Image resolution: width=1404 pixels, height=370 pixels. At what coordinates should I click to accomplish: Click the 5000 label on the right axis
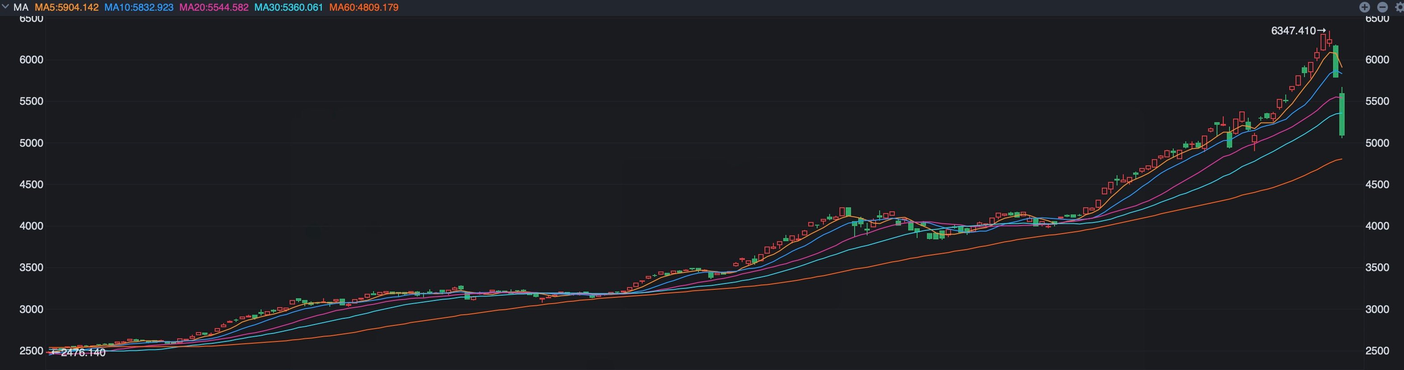click(1377, 143)
